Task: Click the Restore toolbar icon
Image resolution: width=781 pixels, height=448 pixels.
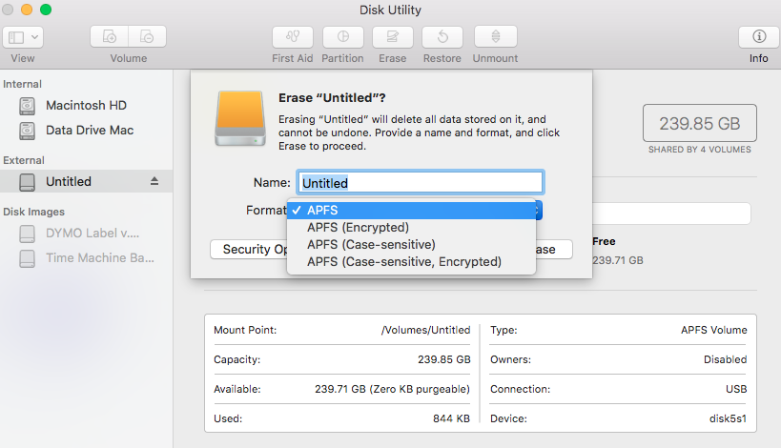Action: 442,37
